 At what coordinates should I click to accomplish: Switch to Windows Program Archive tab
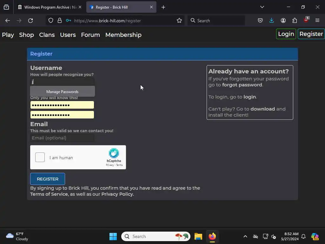(x=50, y=7)
